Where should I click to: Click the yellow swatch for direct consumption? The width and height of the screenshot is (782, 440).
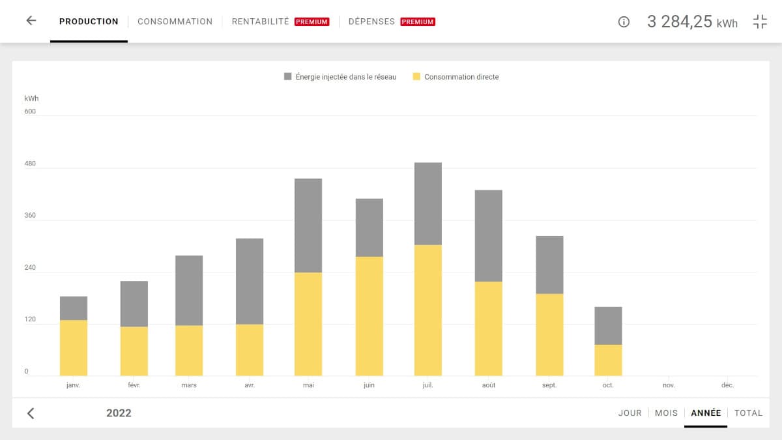click(x=416, y=77)
